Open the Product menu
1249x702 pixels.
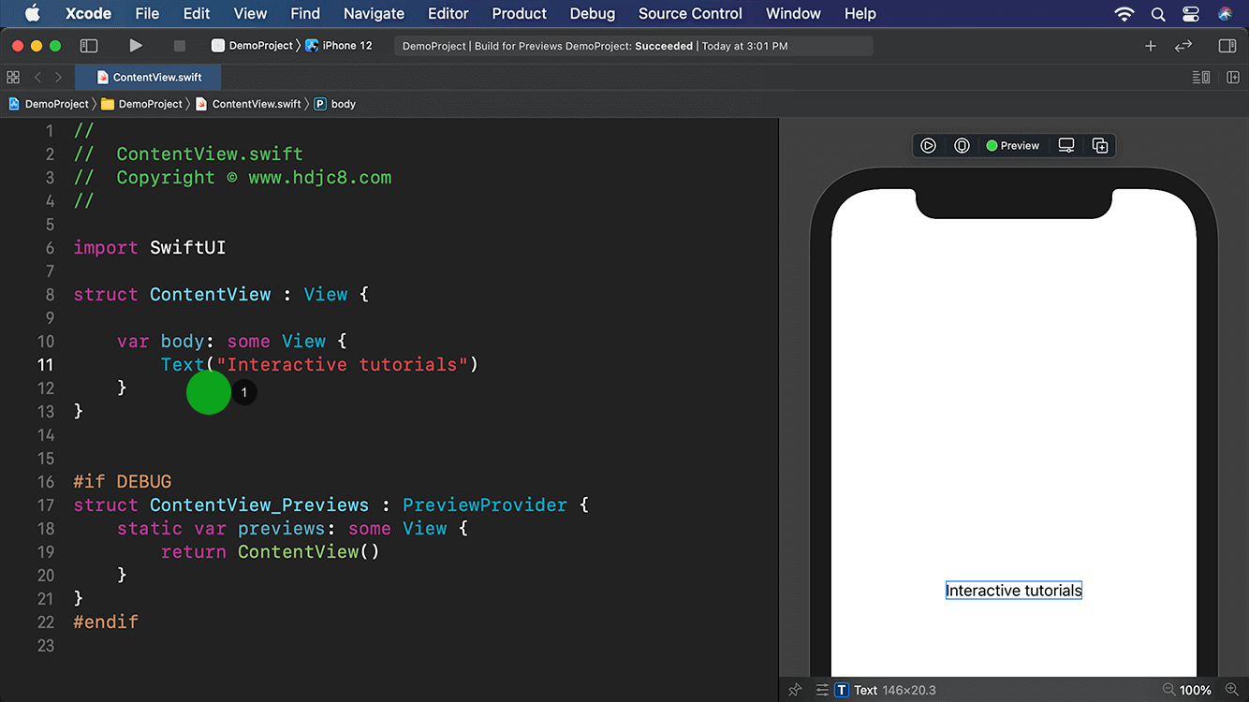[x=519, y=13]
